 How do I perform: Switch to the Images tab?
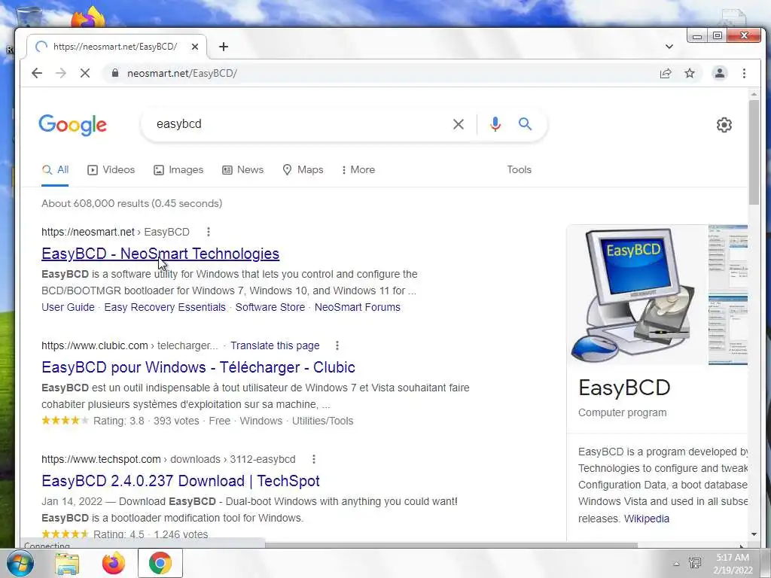(178, 169)
